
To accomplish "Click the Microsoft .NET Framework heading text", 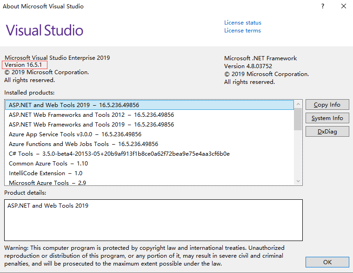I will [260, 58].
